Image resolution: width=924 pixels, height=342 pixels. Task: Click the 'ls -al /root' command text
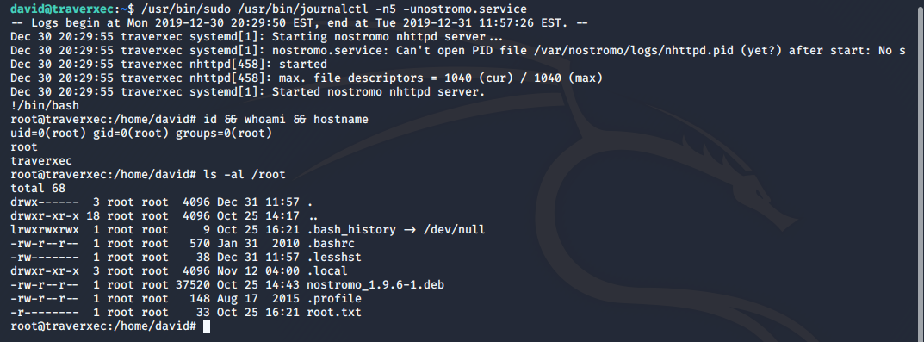pos(245,175)
